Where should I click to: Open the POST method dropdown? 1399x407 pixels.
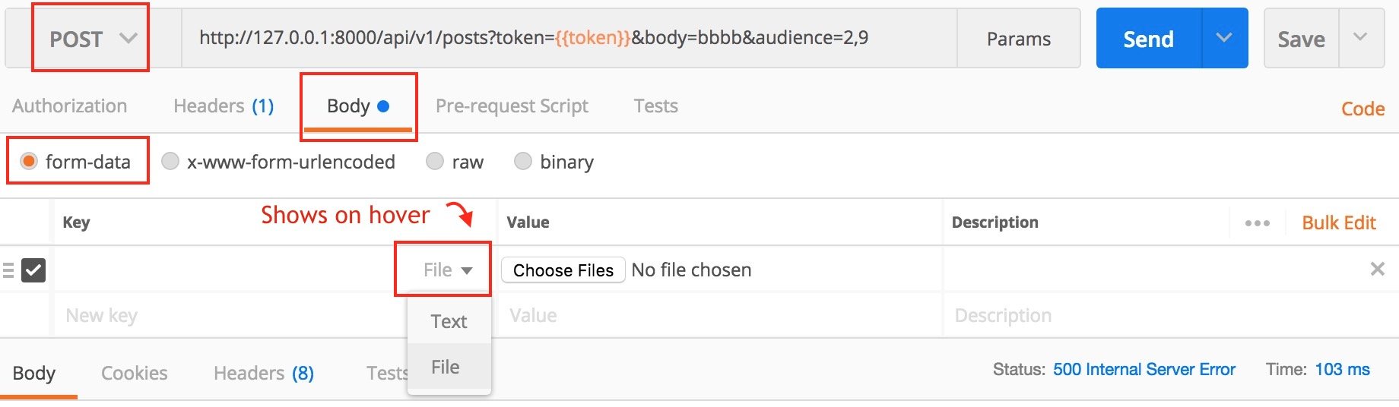91,39
